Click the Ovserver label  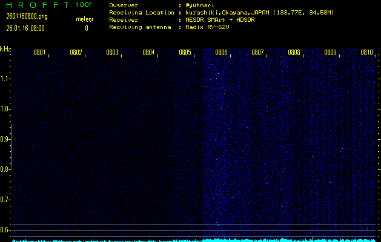(x=124, y=5)
